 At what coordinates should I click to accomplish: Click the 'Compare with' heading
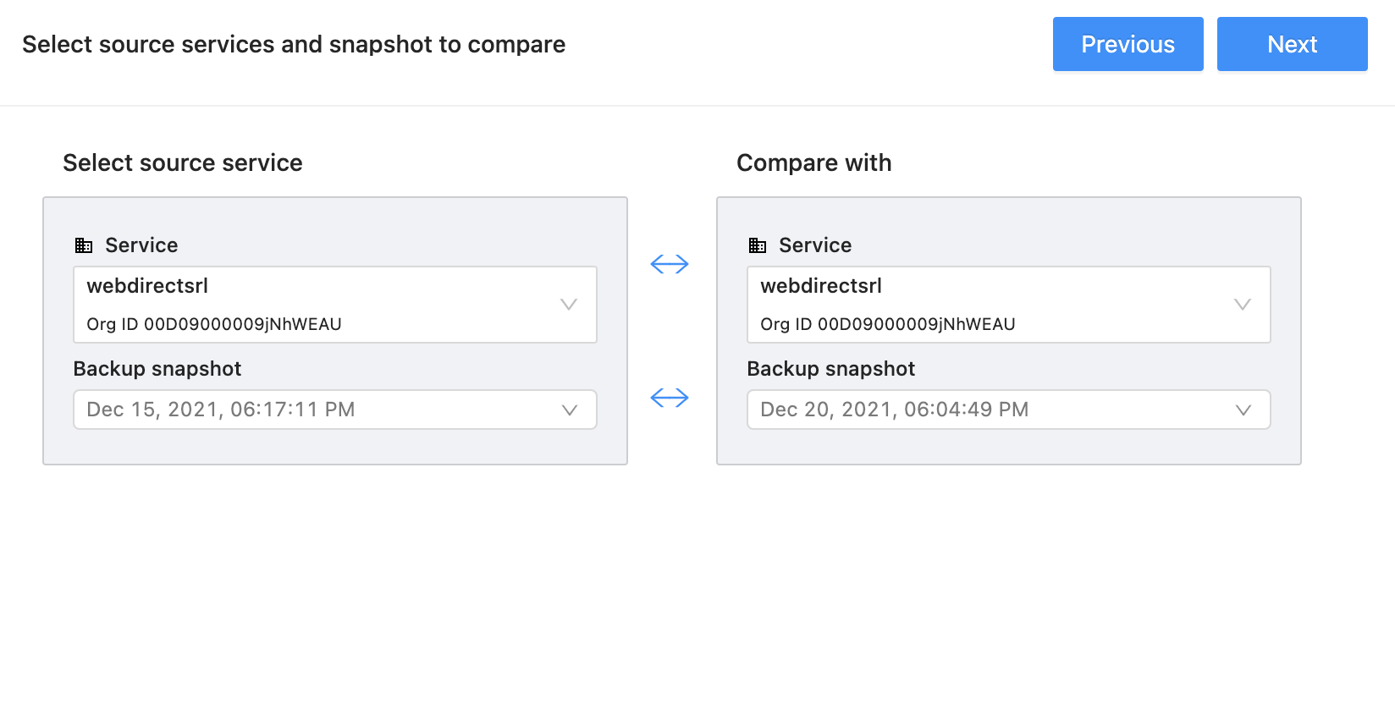(x=813, y=162)
